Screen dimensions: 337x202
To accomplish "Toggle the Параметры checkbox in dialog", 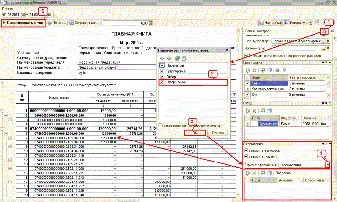I will coord(163,65).
